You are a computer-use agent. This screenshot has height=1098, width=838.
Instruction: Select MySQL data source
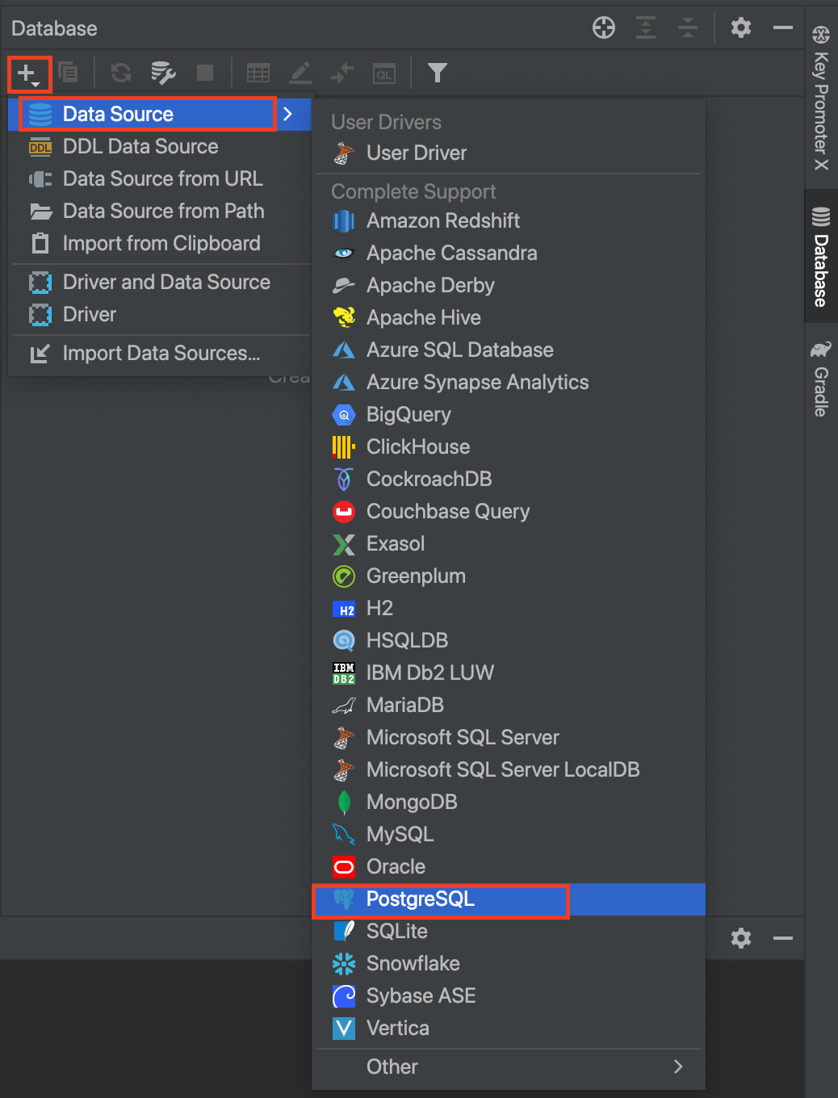(x=509, y=834)
